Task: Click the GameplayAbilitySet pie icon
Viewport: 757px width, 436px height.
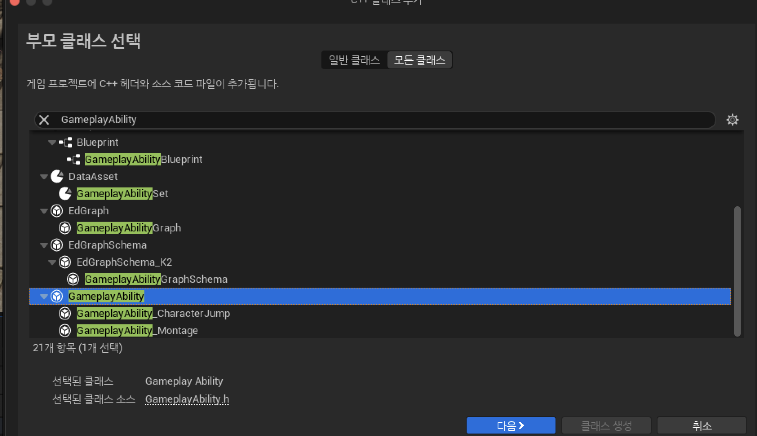Action: coord(65,194)
